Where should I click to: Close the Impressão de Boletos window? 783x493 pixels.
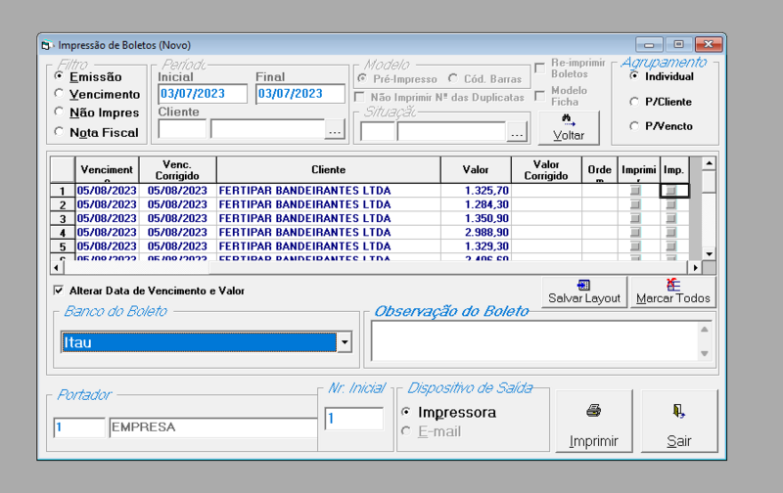(x=709, y=45)
